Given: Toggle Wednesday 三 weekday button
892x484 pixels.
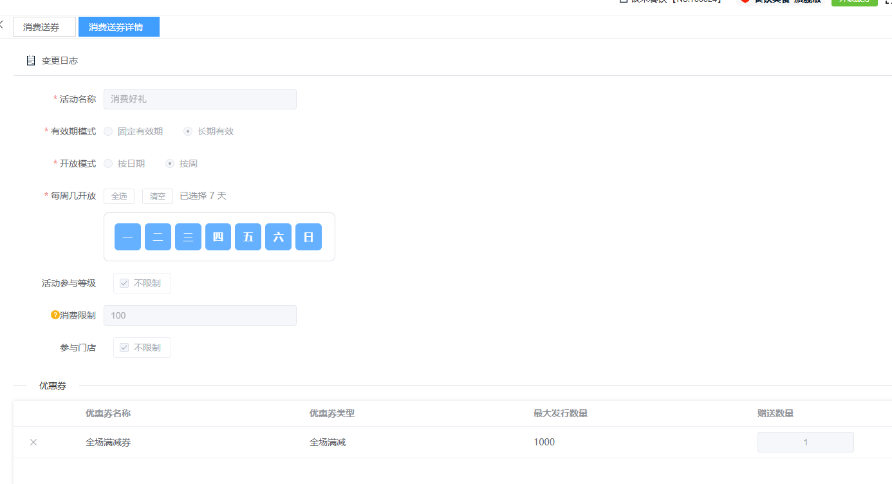Looking at the screenshot, I should click(x=188, y=237).
